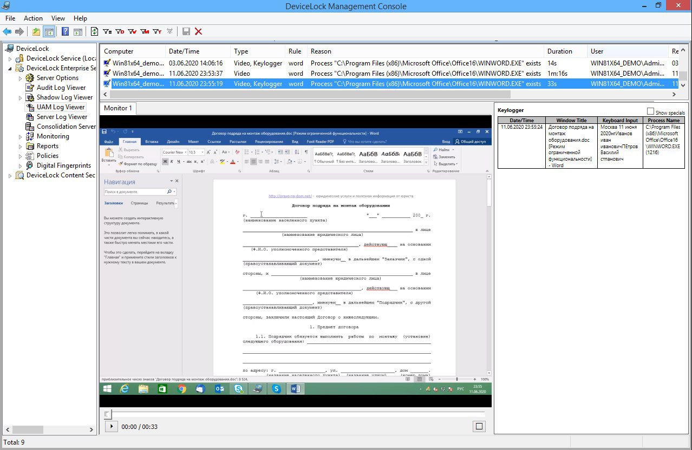Select the Server Log Viewer tree icon
692x450 pixels.
tap(30, 117)
